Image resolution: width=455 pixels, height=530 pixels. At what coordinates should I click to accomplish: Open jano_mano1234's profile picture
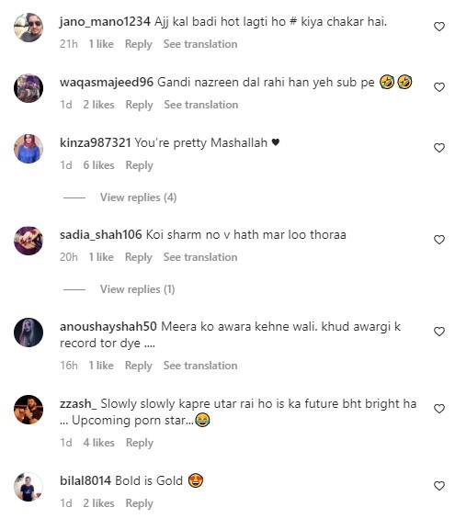tap(28, 28)
